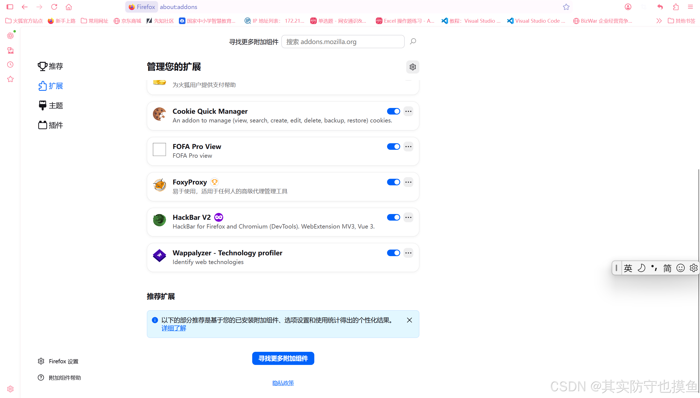The height and width of the screenshot is (398, 700).
Task: Show more bookmarks with the chevron
Action: coord(659,21)
